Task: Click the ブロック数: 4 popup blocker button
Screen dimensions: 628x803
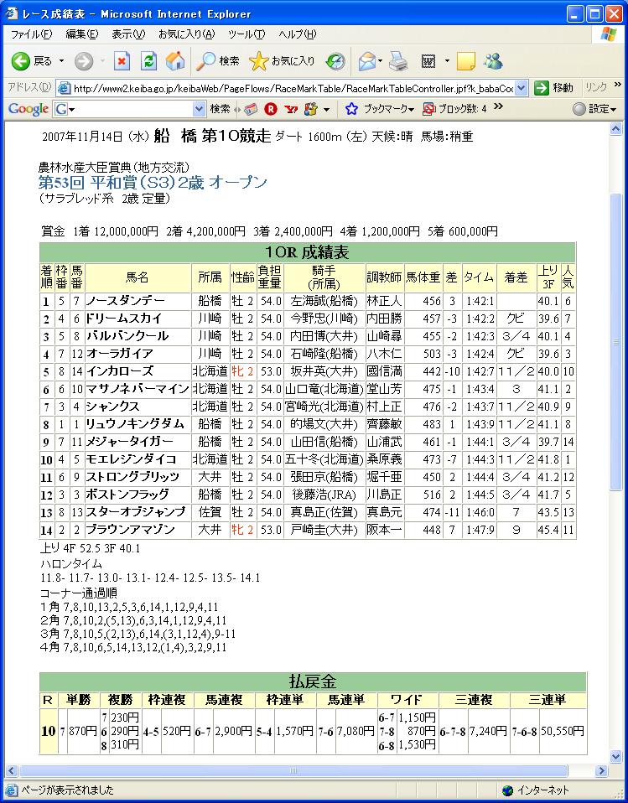Action: [x=455, y=109]
